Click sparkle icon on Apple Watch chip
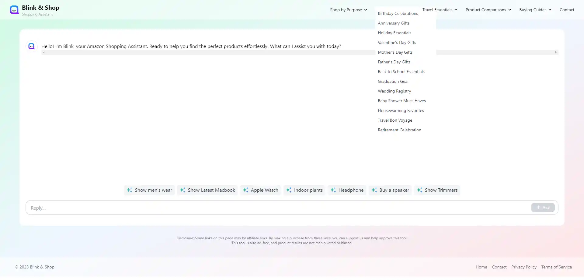 [245, 190]
